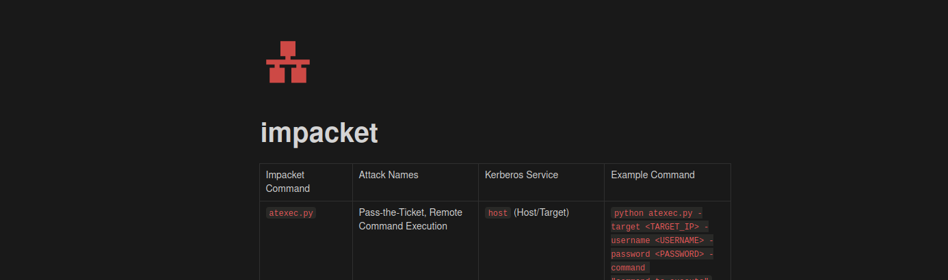Click the <PASSWORD> placeholder in code
Image resolution: width=948 pixels, height=280 pixels.
point(679,254)
